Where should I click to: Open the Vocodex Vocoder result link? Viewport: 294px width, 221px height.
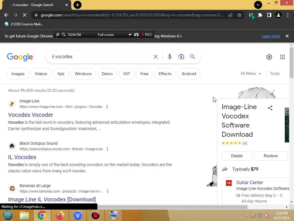click(x=30, y=115)
